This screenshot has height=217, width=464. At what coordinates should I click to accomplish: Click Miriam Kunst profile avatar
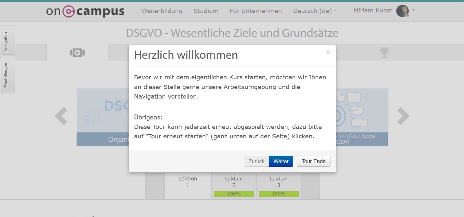402,11
